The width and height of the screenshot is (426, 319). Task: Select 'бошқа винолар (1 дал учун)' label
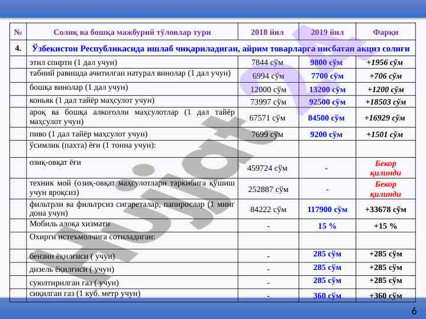click(x=79, y=87)
